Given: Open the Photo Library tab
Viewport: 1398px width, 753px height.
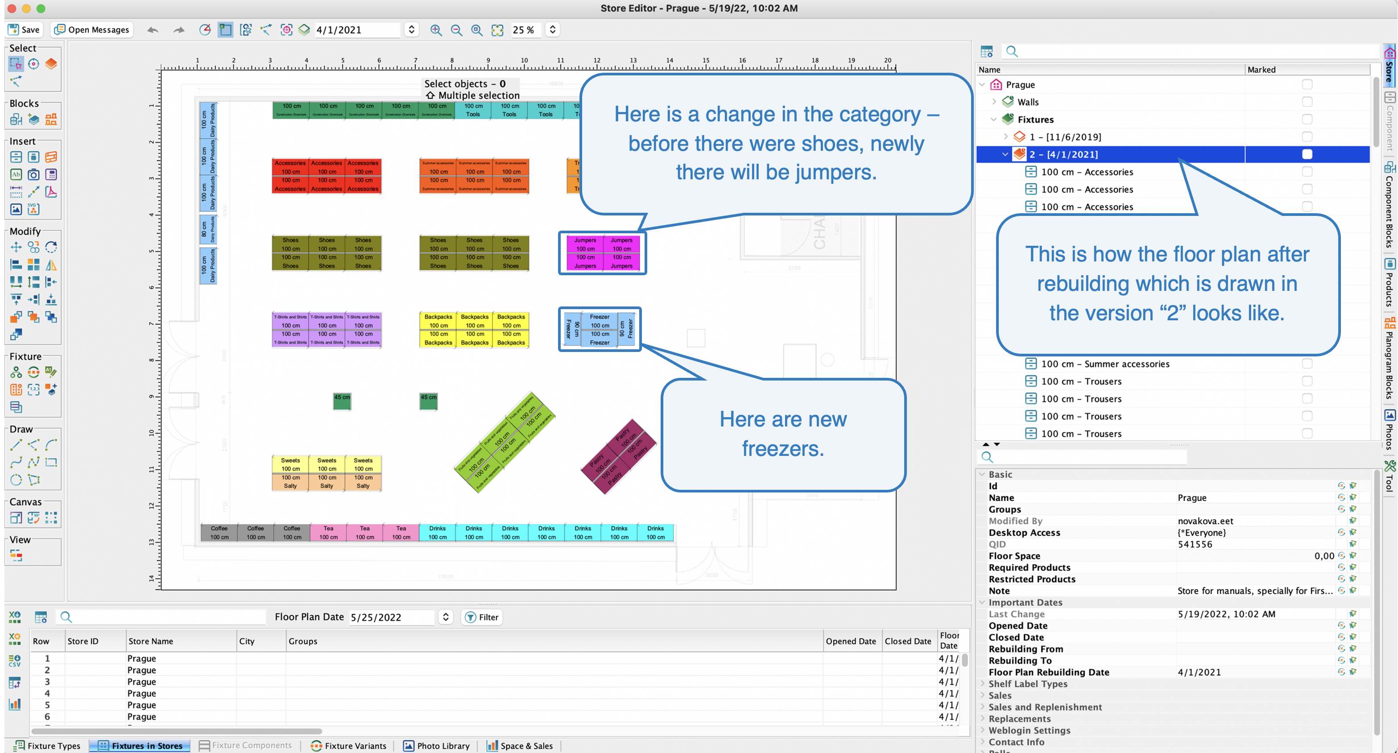Looking at the screenshot, I should [436, 746].
